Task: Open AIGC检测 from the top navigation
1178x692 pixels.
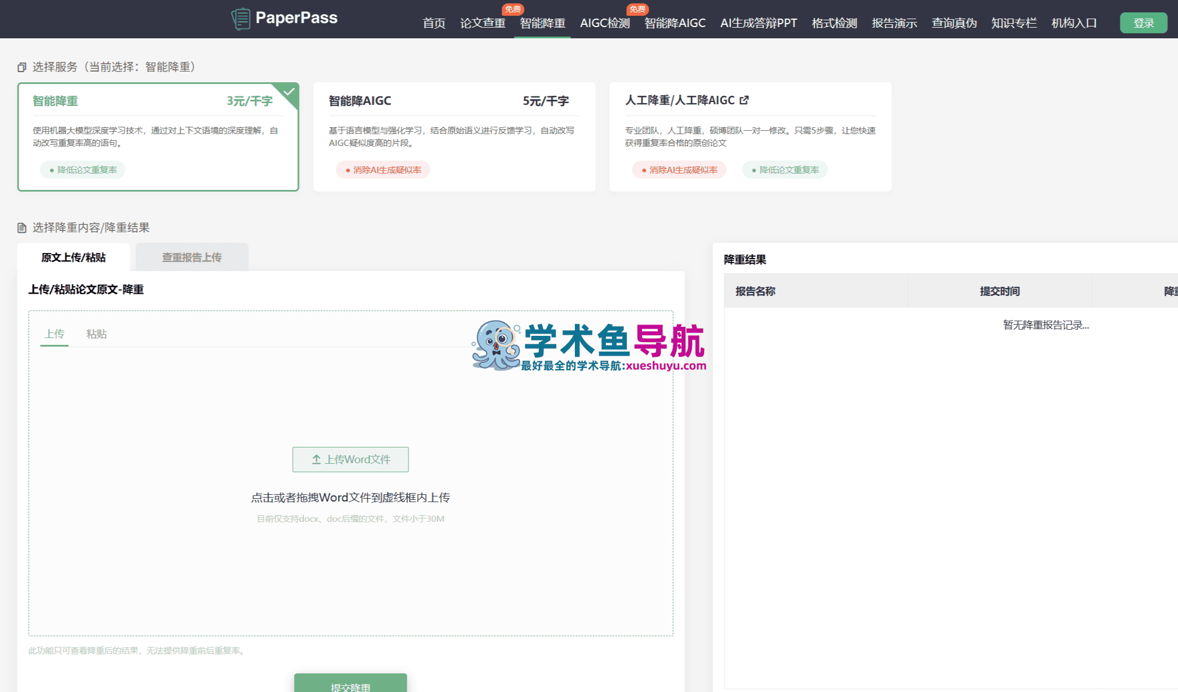Action: pyautogui.click(x=604, y=23)
